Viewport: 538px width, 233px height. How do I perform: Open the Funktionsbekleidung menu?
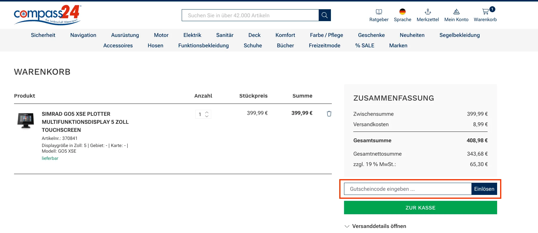pyautogui.click(x=204, y=46)
